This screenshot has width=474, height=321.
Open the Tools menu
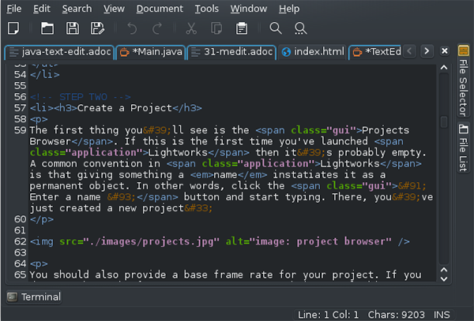click(207, 9)
